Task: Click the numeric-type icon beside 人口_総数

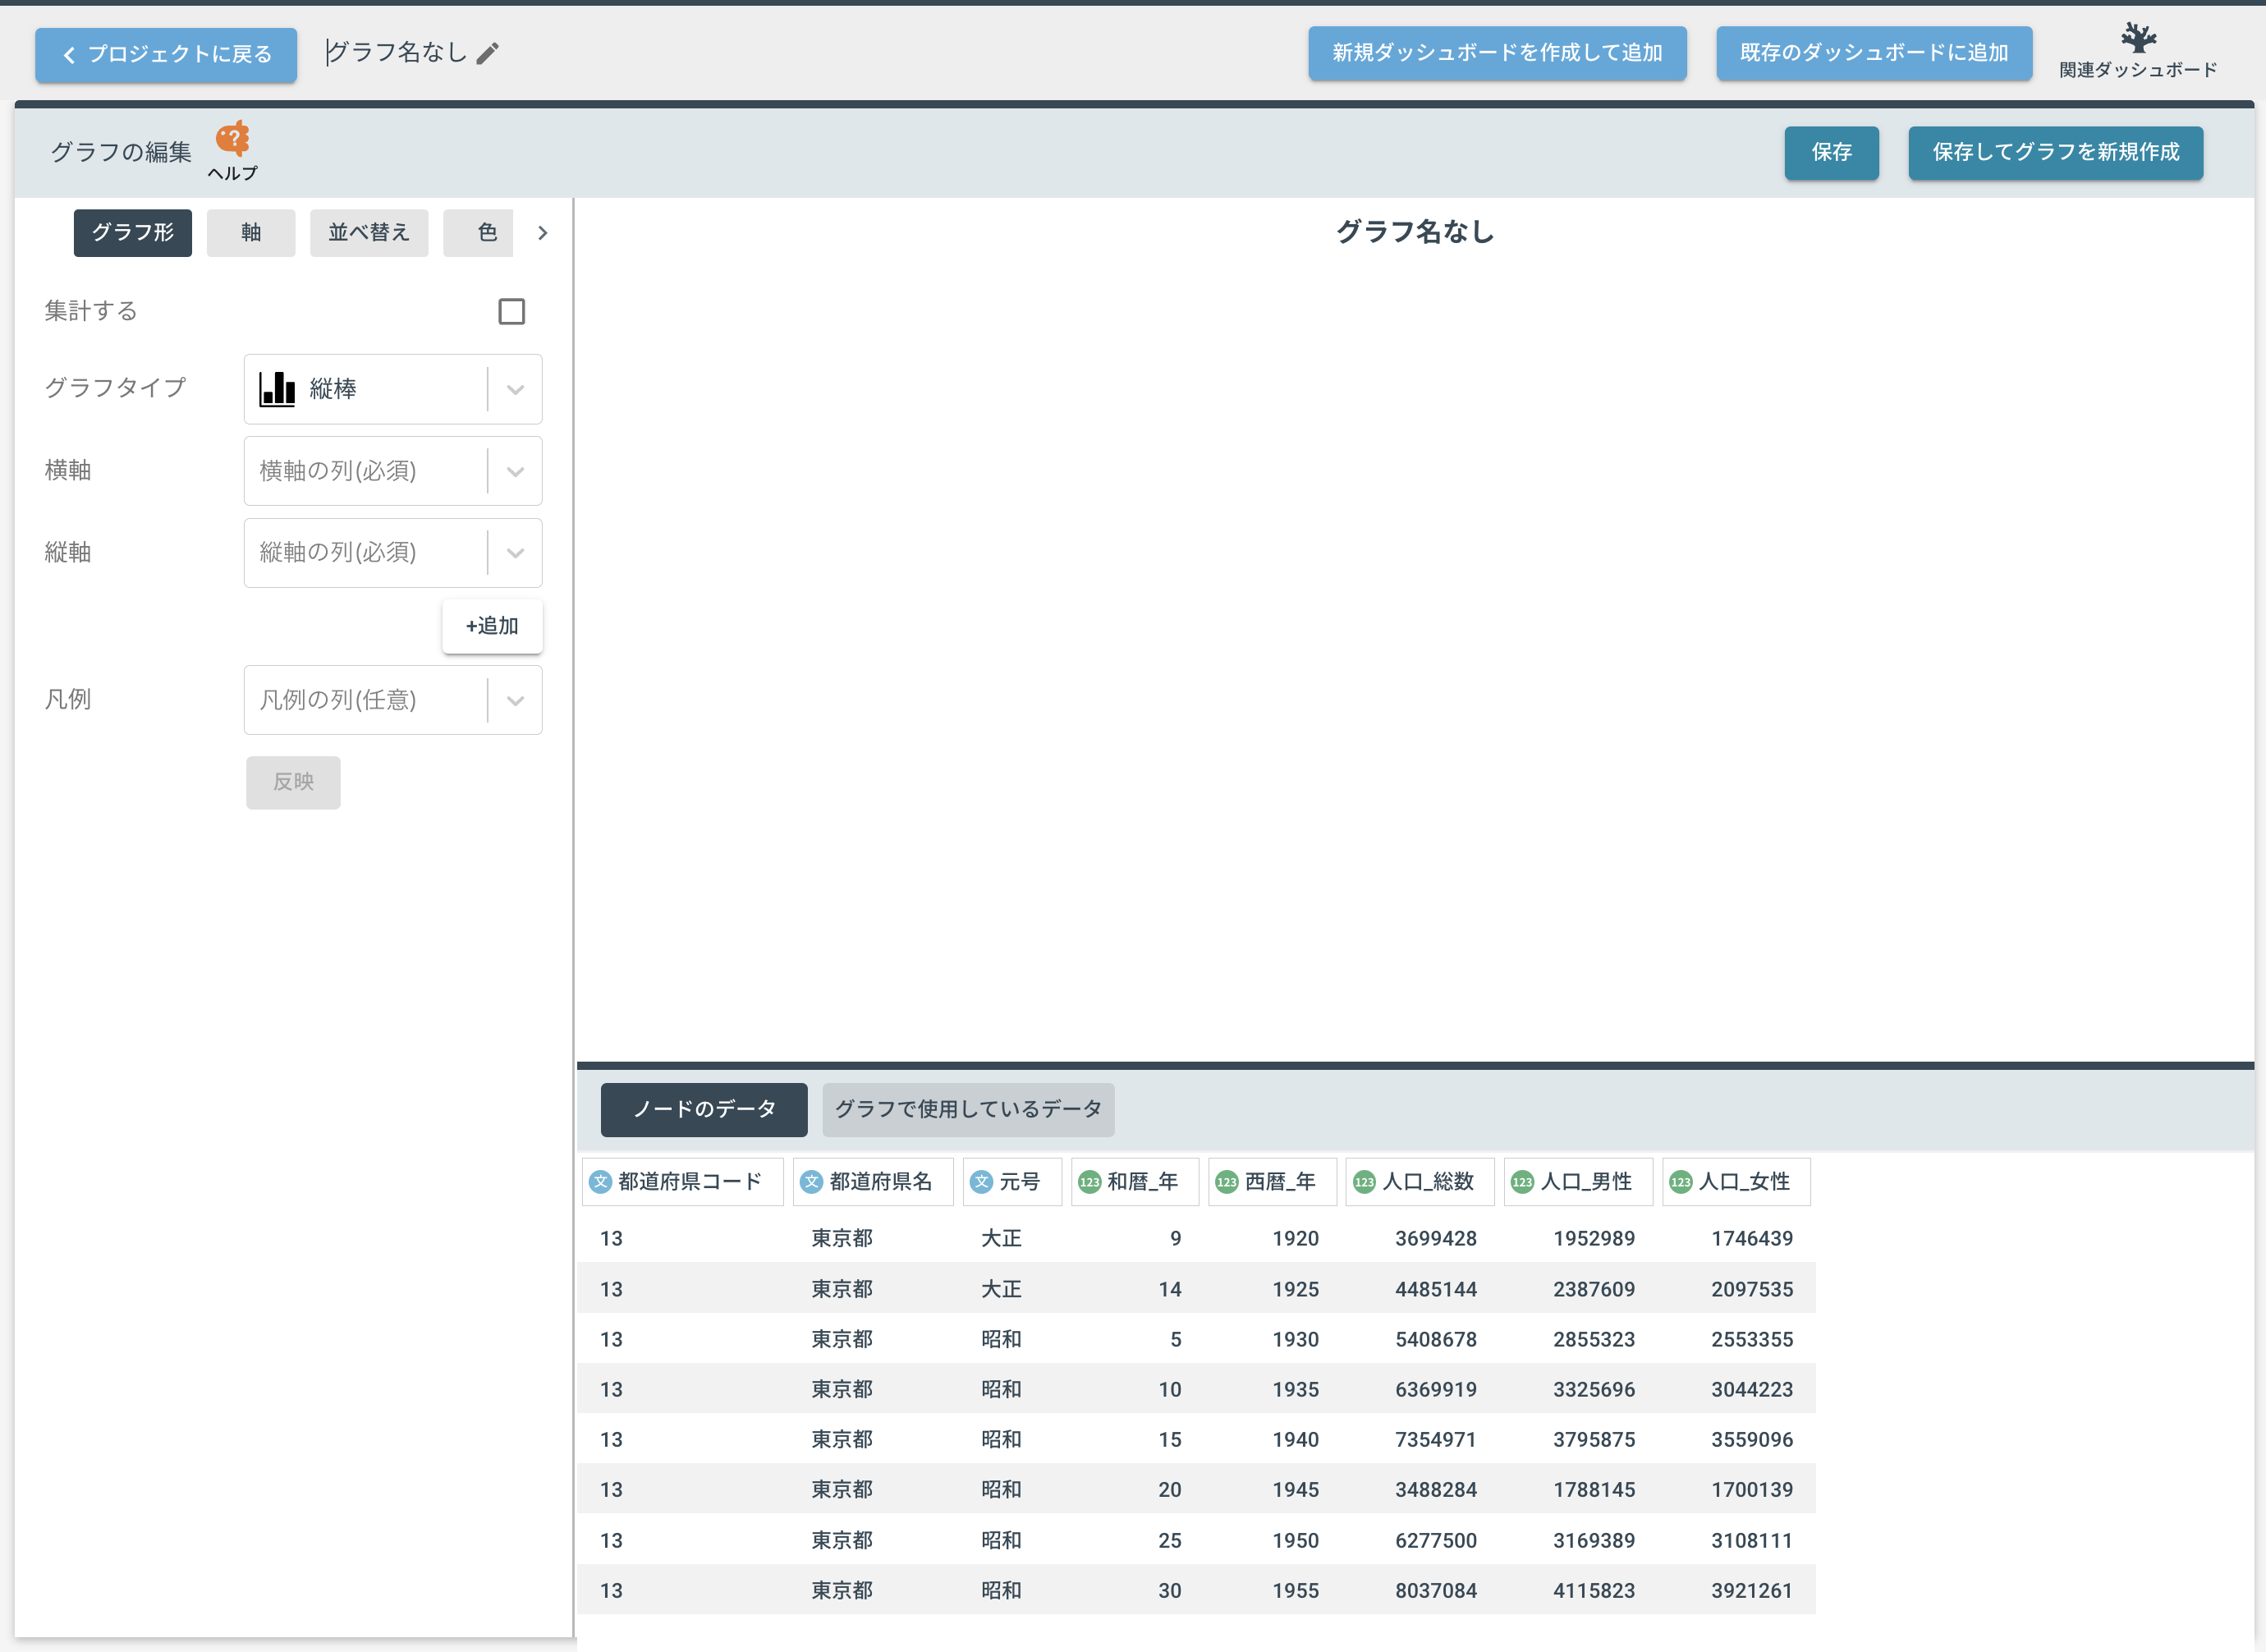Action: pyautogui.click(x=1364, y=1182)
